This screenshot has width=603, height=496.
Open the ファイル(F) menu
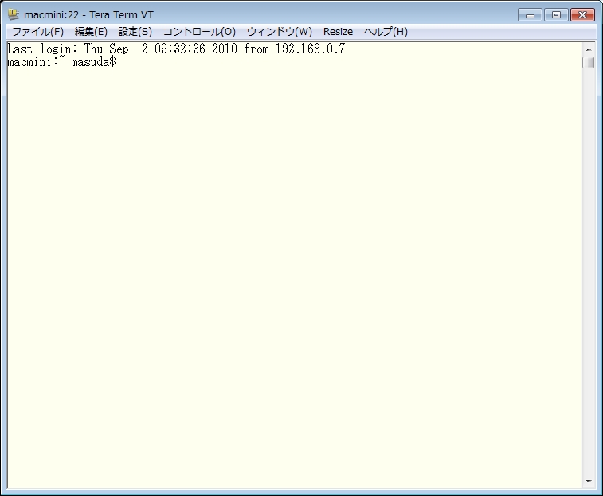[37, 32]
